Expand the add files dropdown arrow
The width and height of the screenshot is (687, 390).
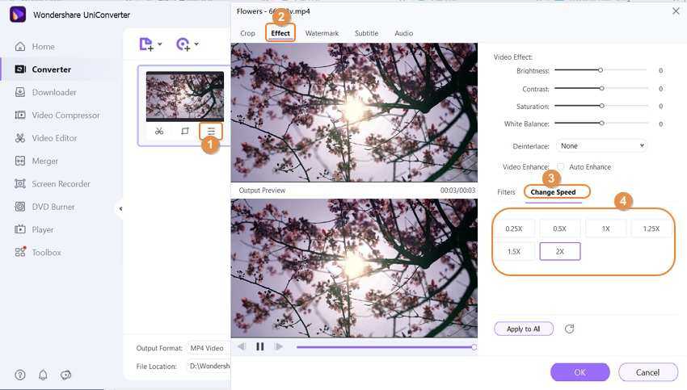[x=160, y=44]
